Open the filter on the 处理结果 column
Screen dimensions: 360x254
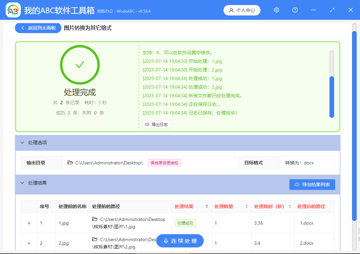[207, 206]
